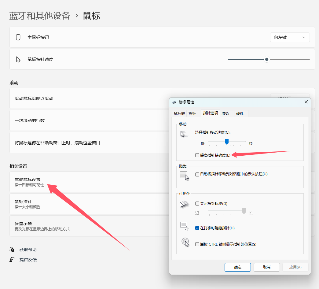Check 当按 CTRL 键时显示指针的位置(S)
319x289 pixels.
point(197,244)
